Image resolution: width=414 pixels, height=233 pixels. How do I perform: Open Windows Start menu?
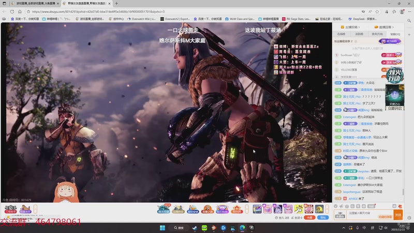coord(162,228)
